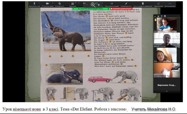
Task: Open the Apps icon in toolbar
Action: pyautogui.click(x=158, y=4)
